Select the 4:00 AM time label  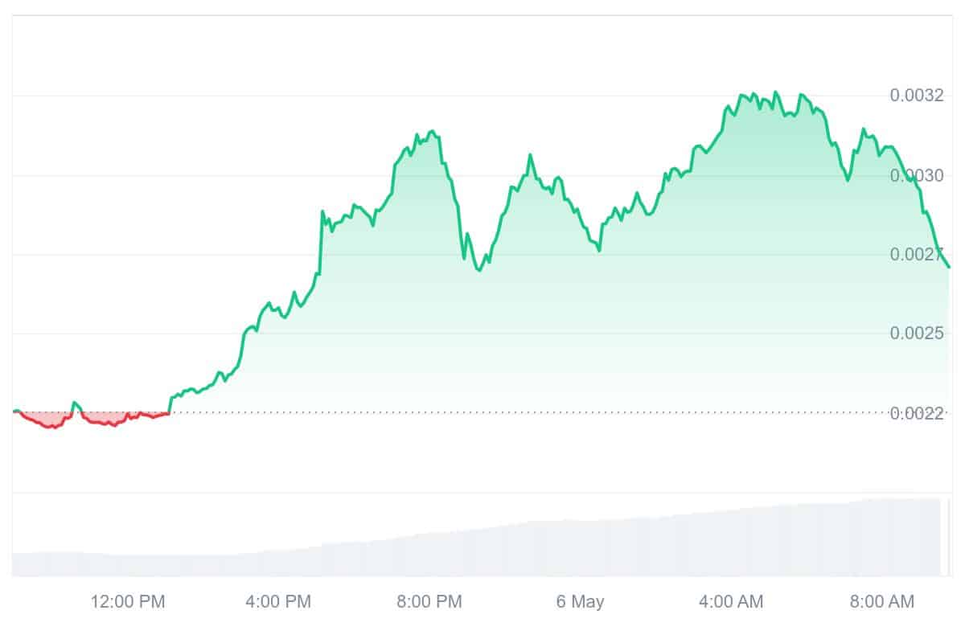[732, 601]
